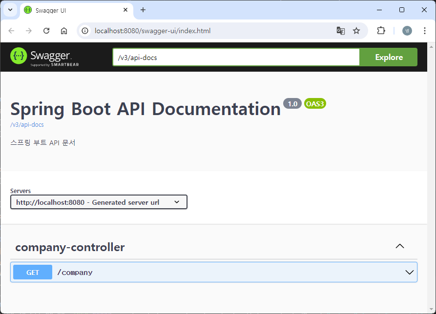Click the Explore button
Image resolution: width=436 pixels, height=314 pixels.
(x=389, y=57)
